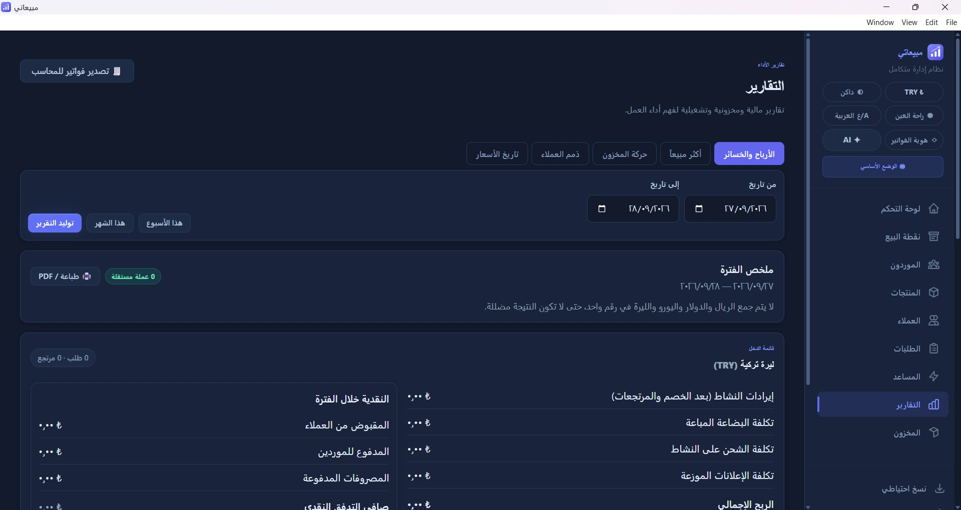Open the assistant lightning bolt icon

(x=934, y=377)
